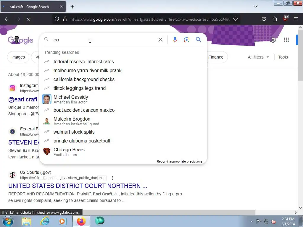303x227 pixels.
Task: Choose the Chicago Bears suggestion
Action: click(123, 152)
